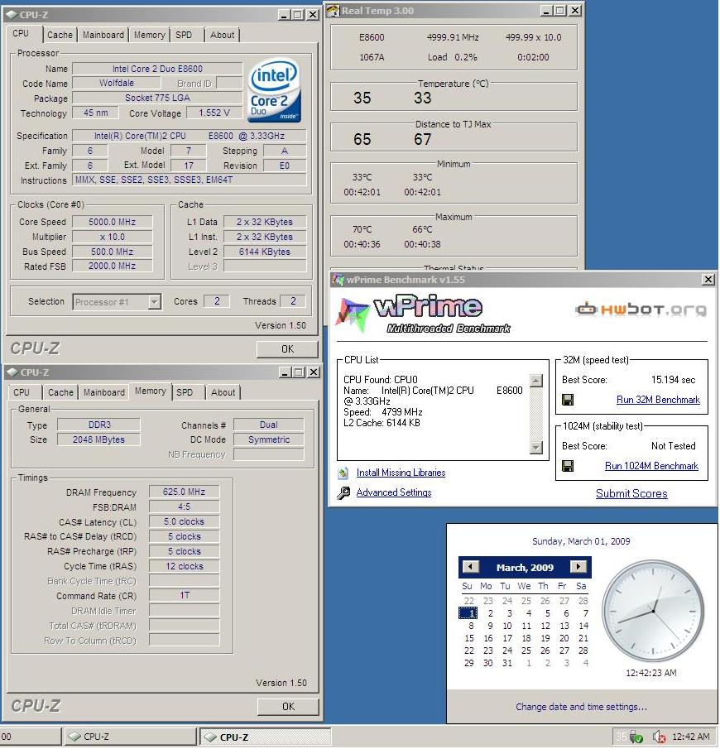Image resolution: width=720 pixels, height=749 pixels.
Task: Click the wPrime logo graphic
Action: 423,315
